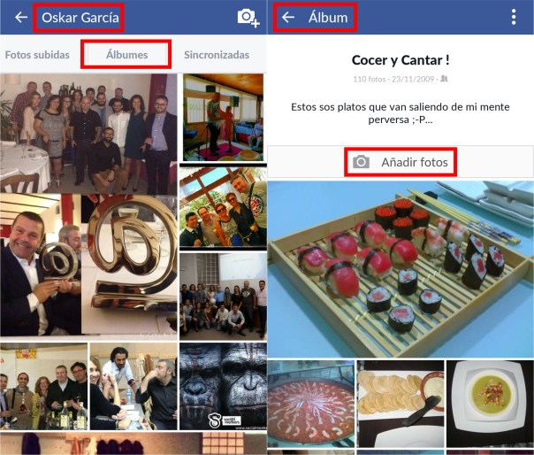Open the green soup bowl photo
The width and height of the screenshot is (534, 455).
coord(490,404)
